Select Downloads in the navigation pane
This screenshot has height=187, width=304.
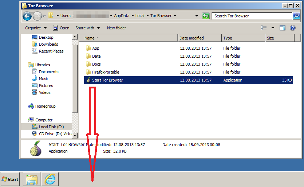(48, 44)
